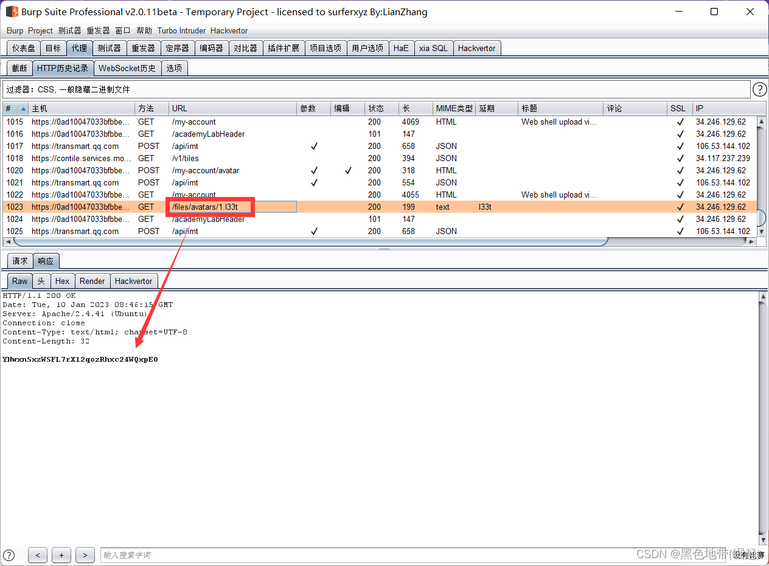Sort by the 方法 column header
The width and height of the screenshot is (769, 566).
pos(151,108)
